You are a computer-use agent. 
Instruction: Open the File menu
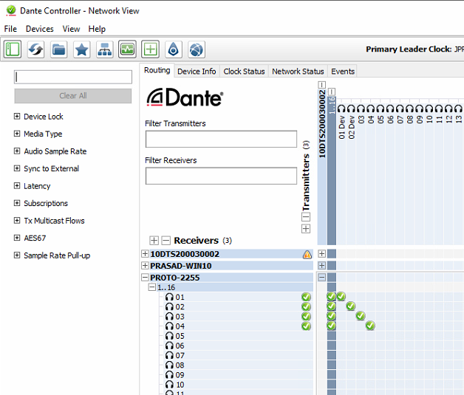10,29
